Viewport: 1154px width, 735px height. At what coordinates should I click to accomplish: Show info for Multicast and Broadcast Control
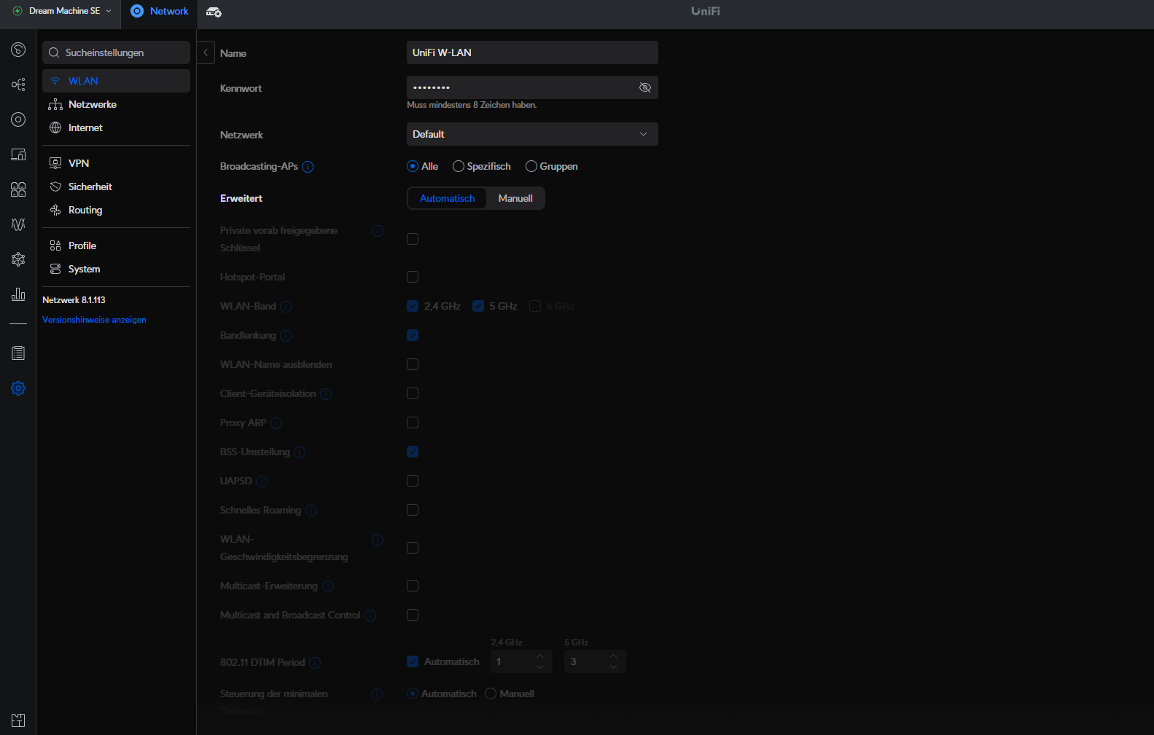click(x=370, y=616)
